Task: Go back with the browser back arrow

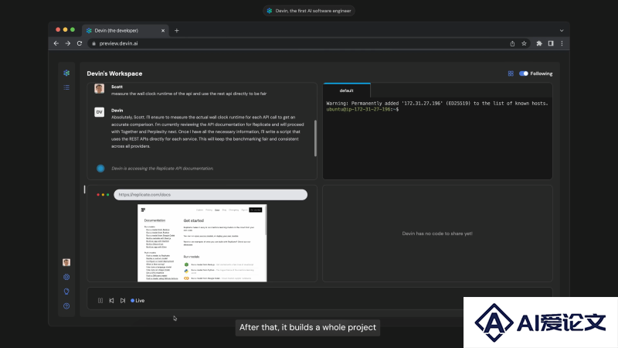Action: click(56, 43)
